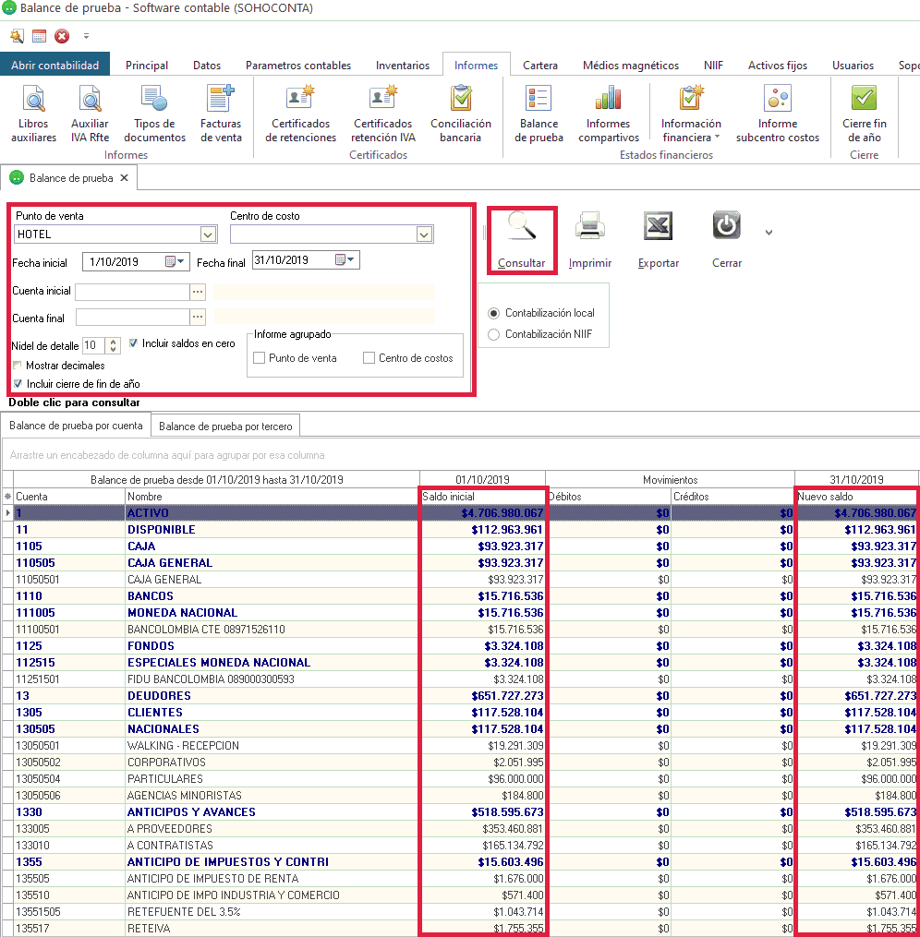Switch to the Cartera ribbon tab
Screen dimensions: 920x937
(x=539, y=66)
